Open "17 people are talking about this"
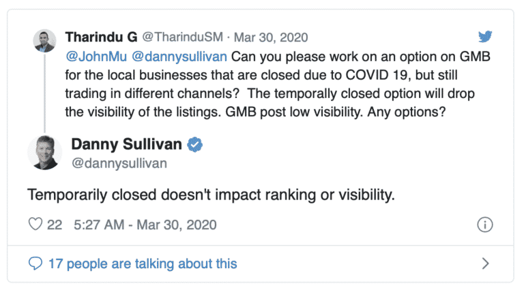The height and width of the screenshot is (292, 524). click(143, 263)
